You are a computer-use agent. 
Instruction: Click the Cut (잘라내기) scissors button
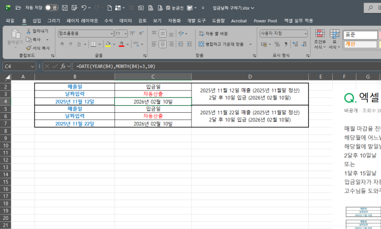(x=38, y=31)
